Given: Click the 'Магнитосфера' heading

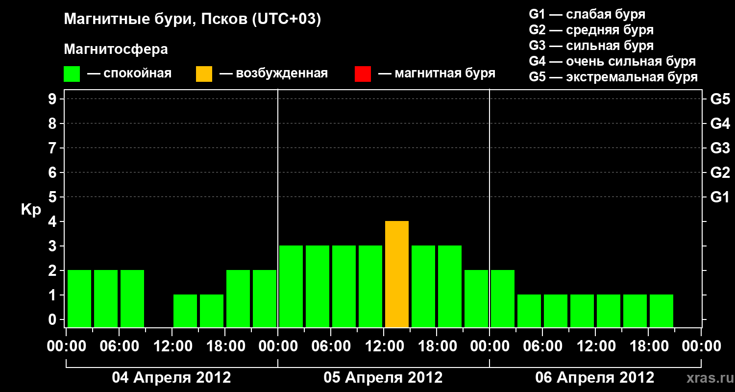Looking at the screenshot, I should (116, 49).
